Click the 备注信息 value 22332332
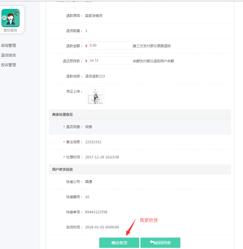Viewport: 243px width, 249px height. click(x=93, y=142)
